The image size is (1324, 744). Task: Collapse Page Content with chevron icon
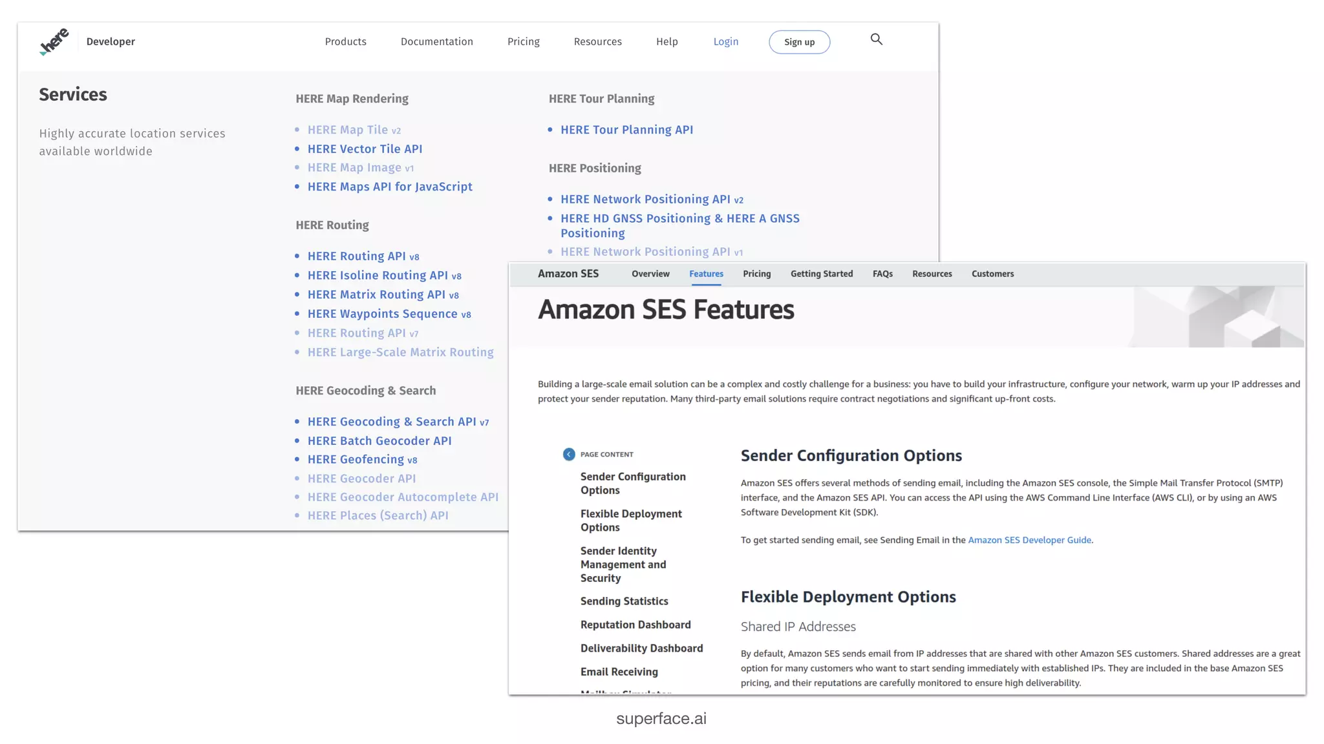tap(569, 454)
